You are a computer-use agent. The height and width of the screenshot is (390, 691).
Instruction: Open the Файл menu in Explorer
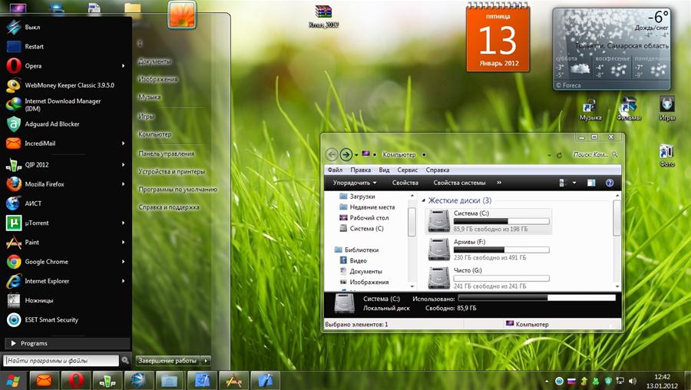pyautogui.click(x=335, y=170)
